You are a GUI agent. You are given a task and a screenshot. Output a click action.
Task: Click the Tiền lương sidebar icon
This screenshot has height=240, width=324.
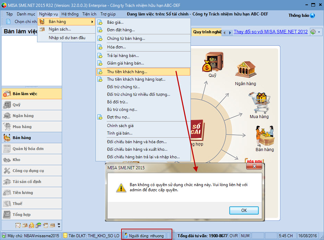(7, 193)
